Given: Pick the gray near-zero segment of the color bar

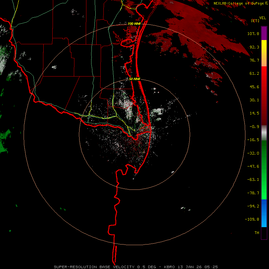Looking at the screenshot, I should (264, 133).
